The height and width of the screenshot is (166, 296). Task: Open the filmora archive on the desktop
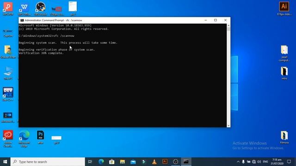[284, 137]
